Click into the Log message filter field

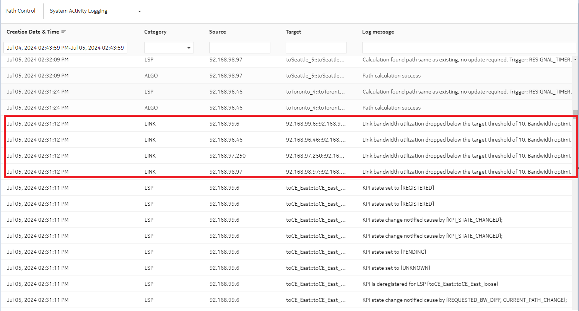[x=468, y=48]
